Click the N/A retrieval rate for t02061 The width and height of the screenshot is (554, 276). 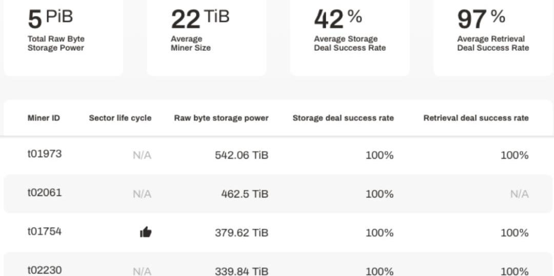tap(519, 194)
